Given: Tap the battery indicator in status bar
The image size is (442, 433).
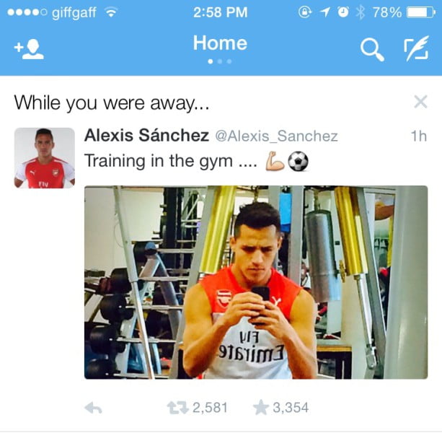Looking at the screenshot, I should tap(421, 12).
